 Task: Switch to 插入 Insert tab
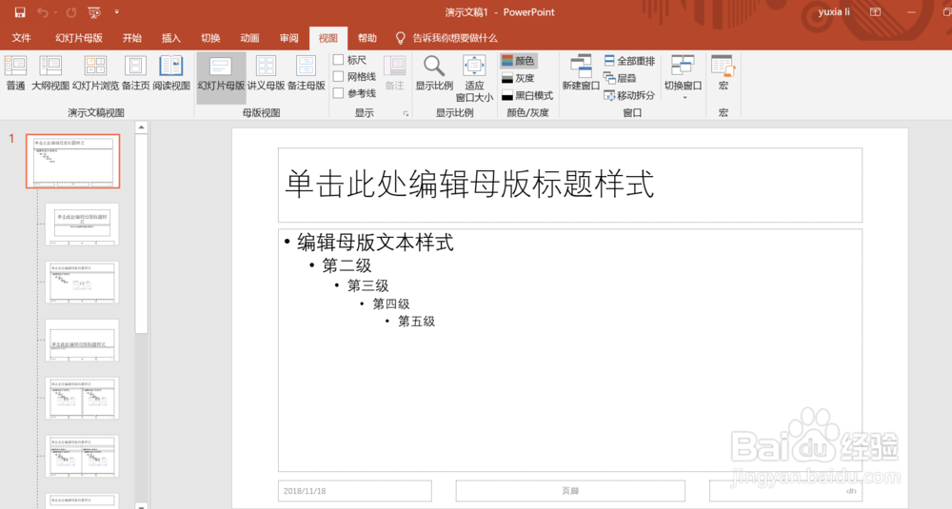(171, 38)
